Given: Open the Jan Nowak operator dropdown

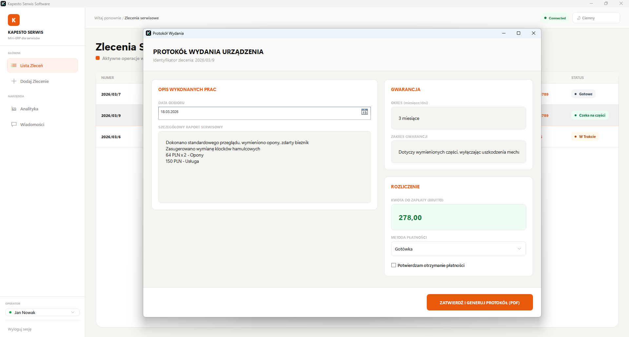Looking at the screenshot, I should tap(42, 312).
